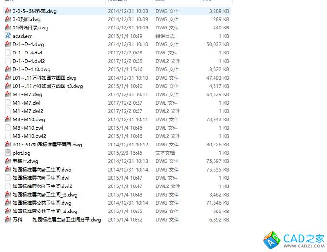327x252 pixels.
Task: Select the file L01~L11万科如园立面图_t3.dwg
Action: point(48,86)
